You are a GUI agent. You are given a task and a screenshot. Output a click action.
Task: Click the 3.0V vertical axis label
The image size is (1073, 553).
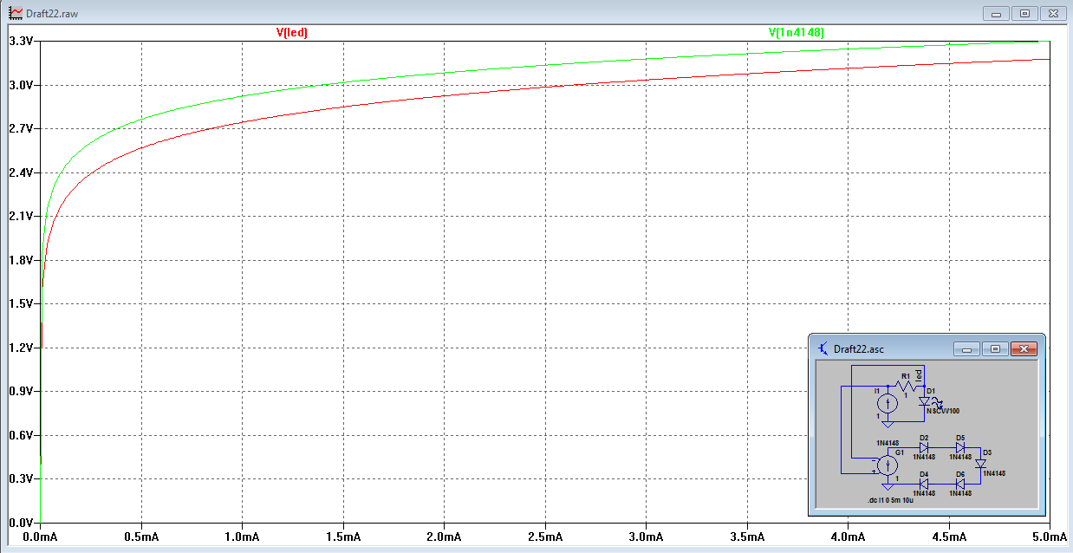[20, 85]
